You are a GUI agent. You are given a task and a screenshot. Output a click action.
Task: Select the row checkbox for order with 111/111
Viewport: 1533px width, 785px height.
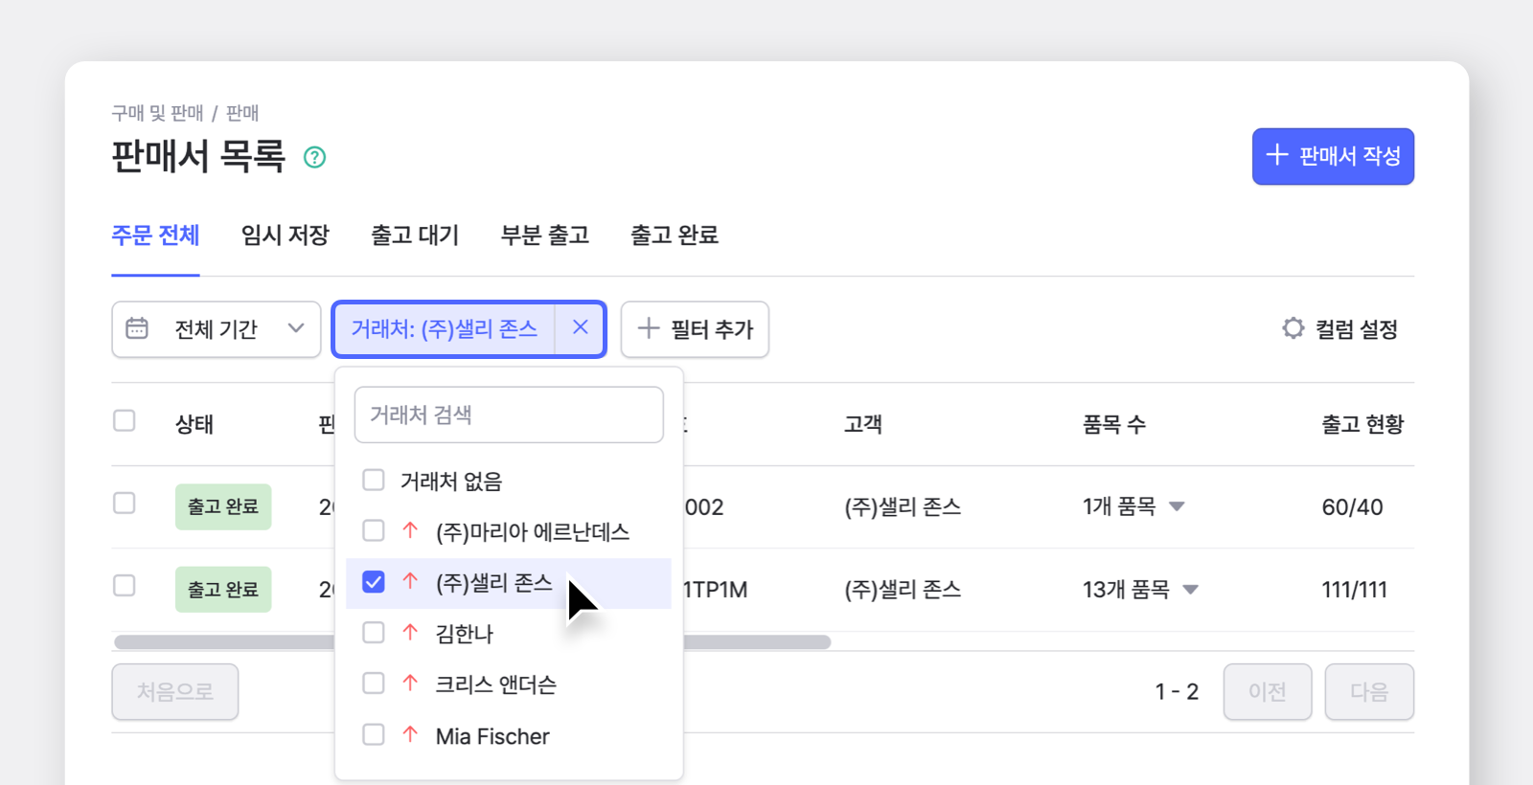(x=125, y=585)
